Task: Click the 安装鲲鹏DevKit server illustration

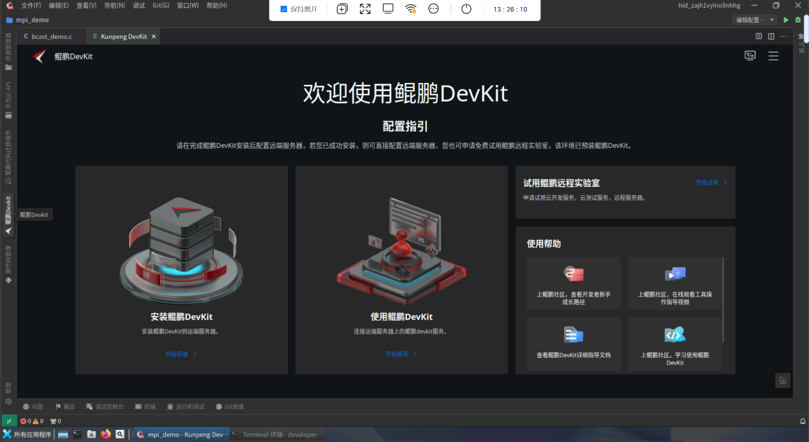Action: tap(181, 252)
